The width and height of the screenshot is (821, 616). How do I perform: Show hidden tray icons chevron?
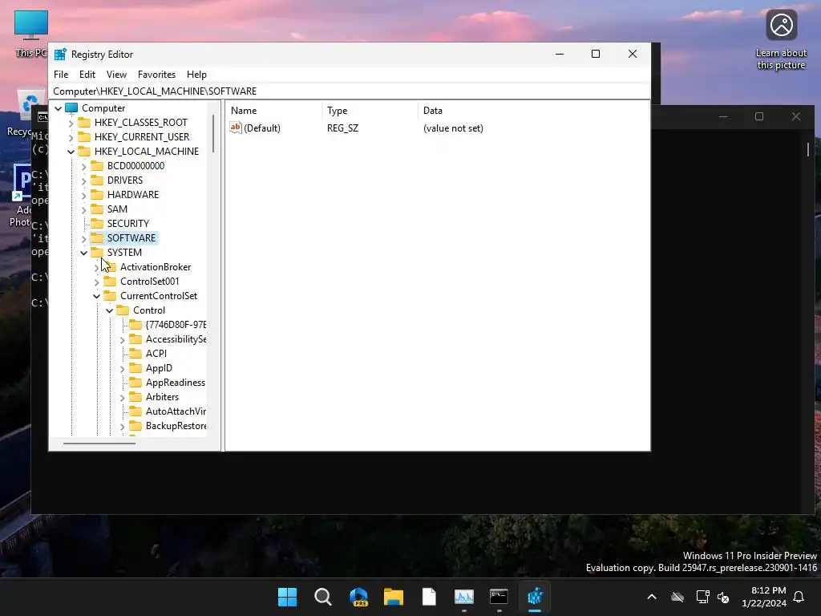coord(652,597)
